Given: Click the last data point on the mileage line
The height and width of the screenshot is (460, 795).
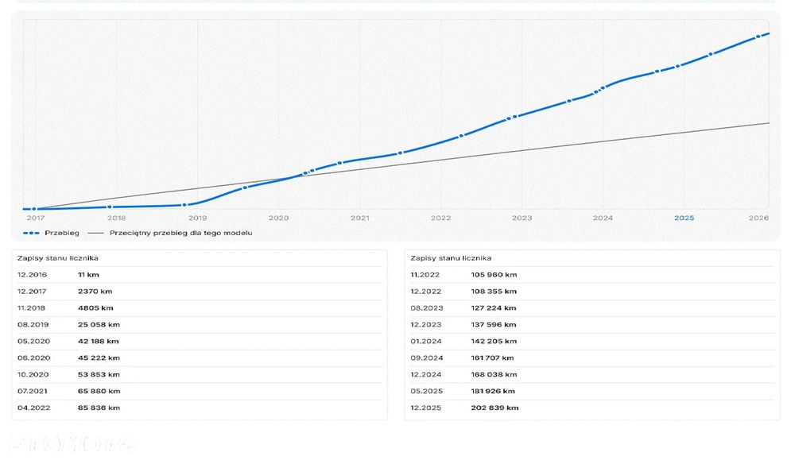Looking at the screenshot, I should point(767,34).
